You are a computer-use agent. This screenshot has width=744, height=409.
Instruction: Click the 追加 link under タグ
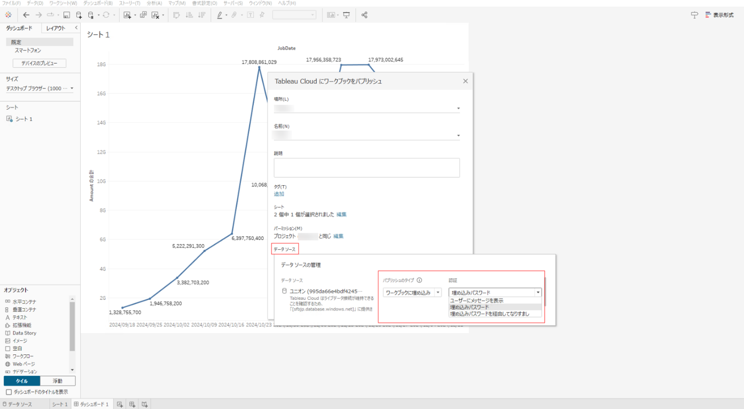[279, 194]
